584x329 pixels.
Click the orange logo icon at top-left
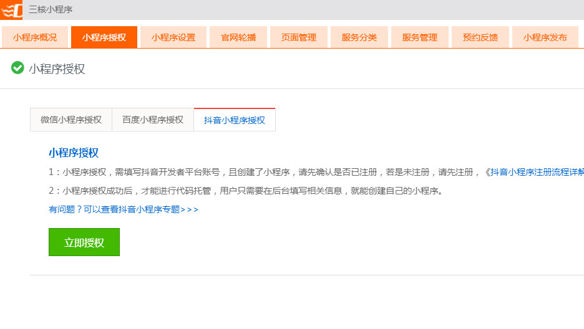pyautogui.click(x=11, y=10)
